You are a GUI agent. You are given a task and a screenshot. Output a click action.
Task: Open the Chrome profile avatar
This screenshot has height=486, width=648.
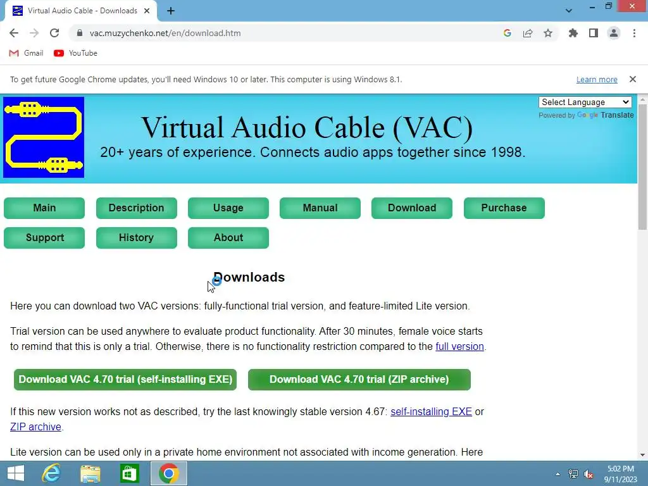[x=614, y=33]
